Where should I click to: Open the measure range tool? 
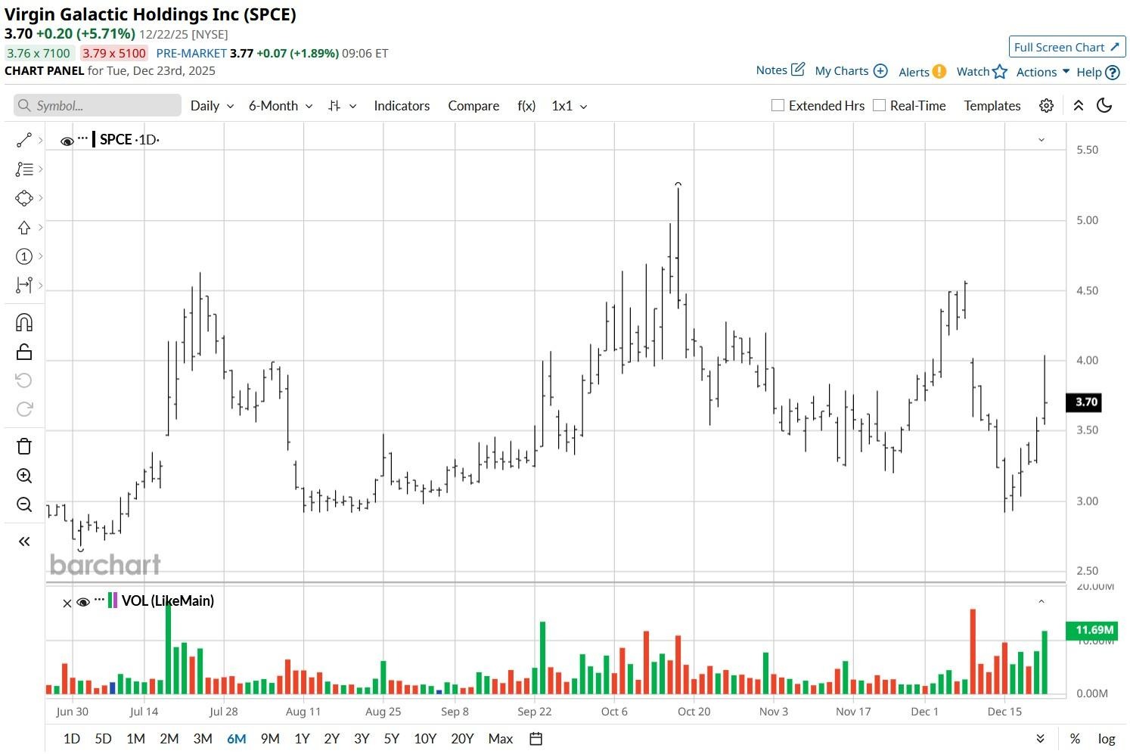[x=23, y=285]
